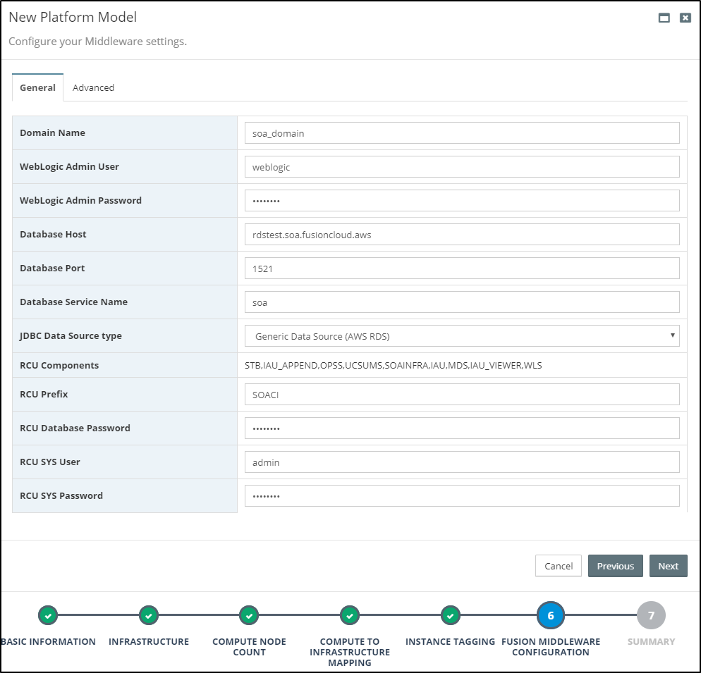Screen dimensions: 701x673
Task: Select the RCU SYS User field showing admin
Action: (x=462, y=462)
